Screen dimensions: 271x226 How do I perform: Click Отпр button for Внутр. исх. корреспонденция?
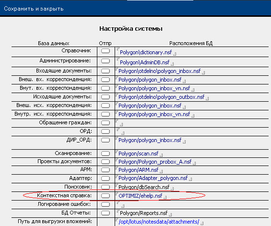[x=106, y=114]
